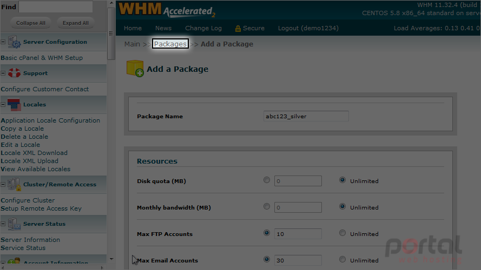This screenshot has width=481, height=270.
Task: Click the sidebar scroll up arrow
Action: tap(111, 3)
